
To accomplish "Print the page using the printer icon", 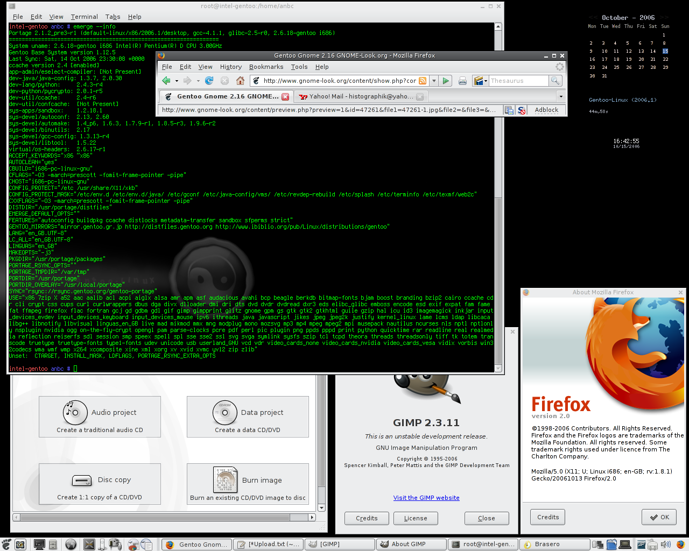I will [x=462, y=81].
